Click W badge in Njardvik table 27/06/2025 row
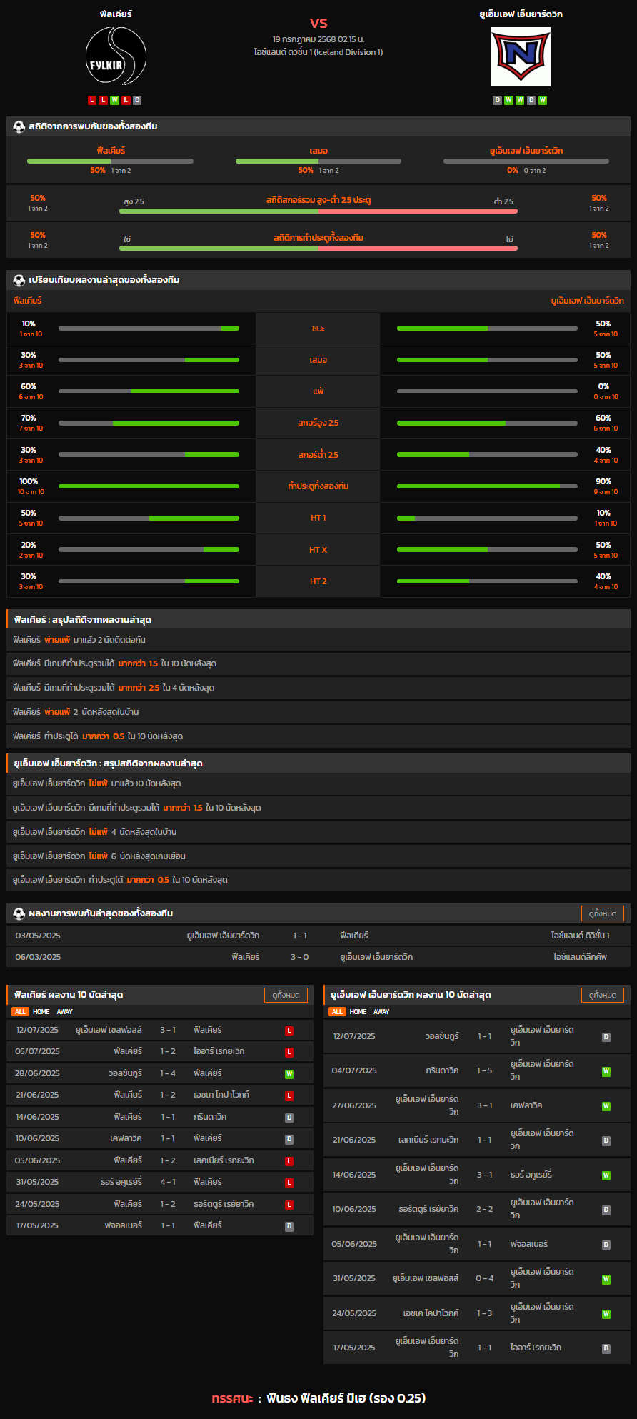 [606, 1106]
